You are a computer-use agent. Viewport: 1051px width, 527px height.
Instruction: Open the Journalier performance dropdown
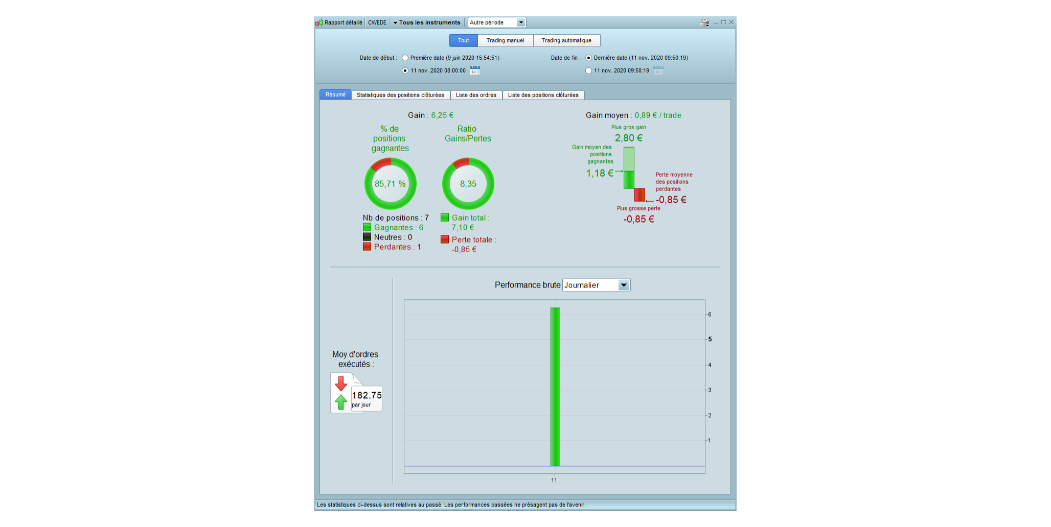[597, 285]
